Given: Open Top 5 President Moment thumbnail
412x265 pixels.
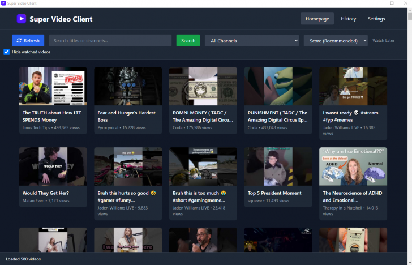Looking at the screenshot, I should tap(278, 166).
